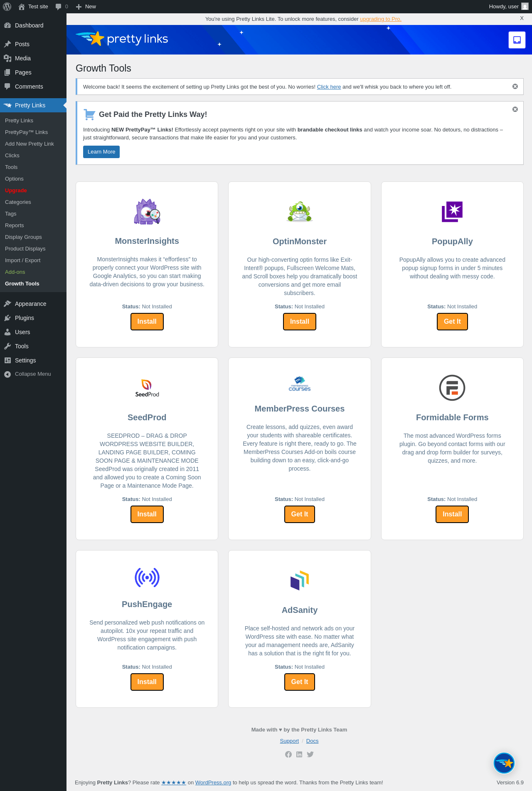Open Options submenu item
The width and height of the screenshot is (532, 791).
pyautogui.click(x=33, y=179)
